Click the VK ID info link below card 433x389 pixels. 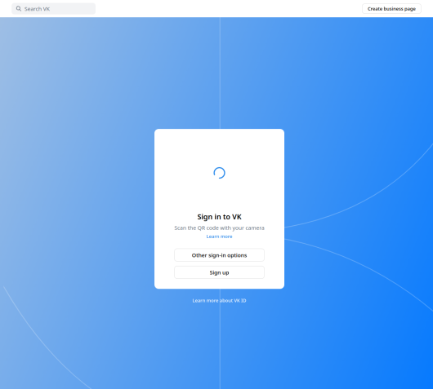(219, 300)
